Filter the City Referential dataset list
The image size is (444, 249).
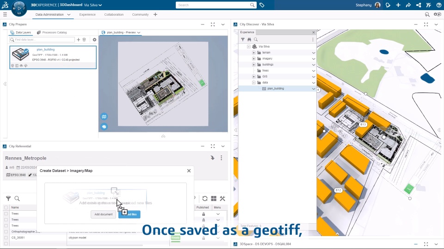click(8, 198)
